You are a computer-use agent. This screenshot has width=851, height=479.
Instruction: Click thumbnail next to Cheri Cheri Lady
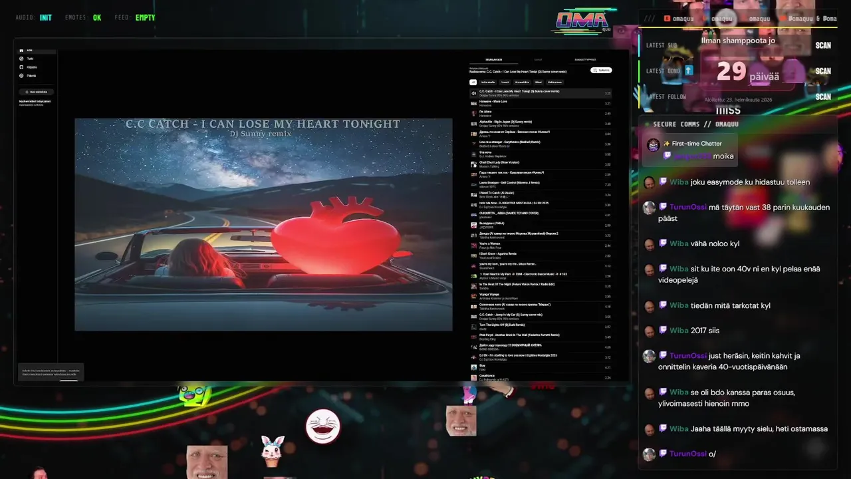point(473,164)
